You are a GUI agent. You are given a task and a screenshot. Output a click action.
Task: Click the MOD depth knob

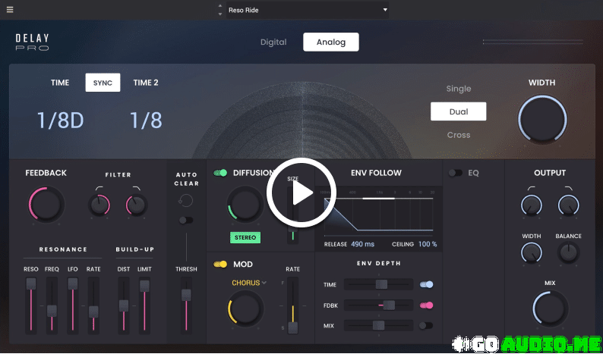[245, 309]
